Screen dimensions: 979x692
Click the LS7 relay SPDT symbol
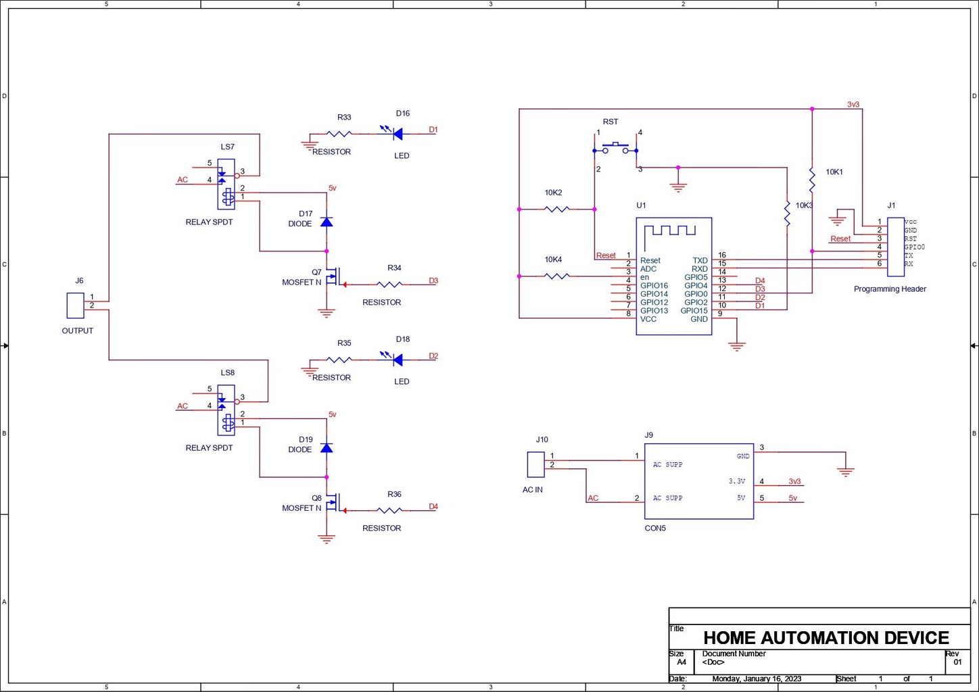click(x=225, y=182)
